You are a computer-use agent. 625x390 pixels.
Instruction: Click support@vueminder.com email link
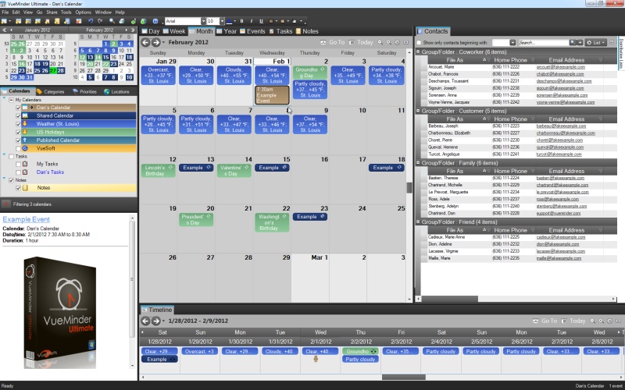point(558,213)
